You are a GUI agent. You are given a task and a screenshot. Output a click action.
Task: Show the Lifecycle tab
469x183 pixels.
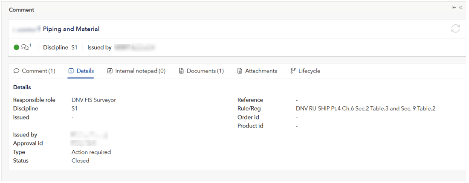tap(309, 71)
